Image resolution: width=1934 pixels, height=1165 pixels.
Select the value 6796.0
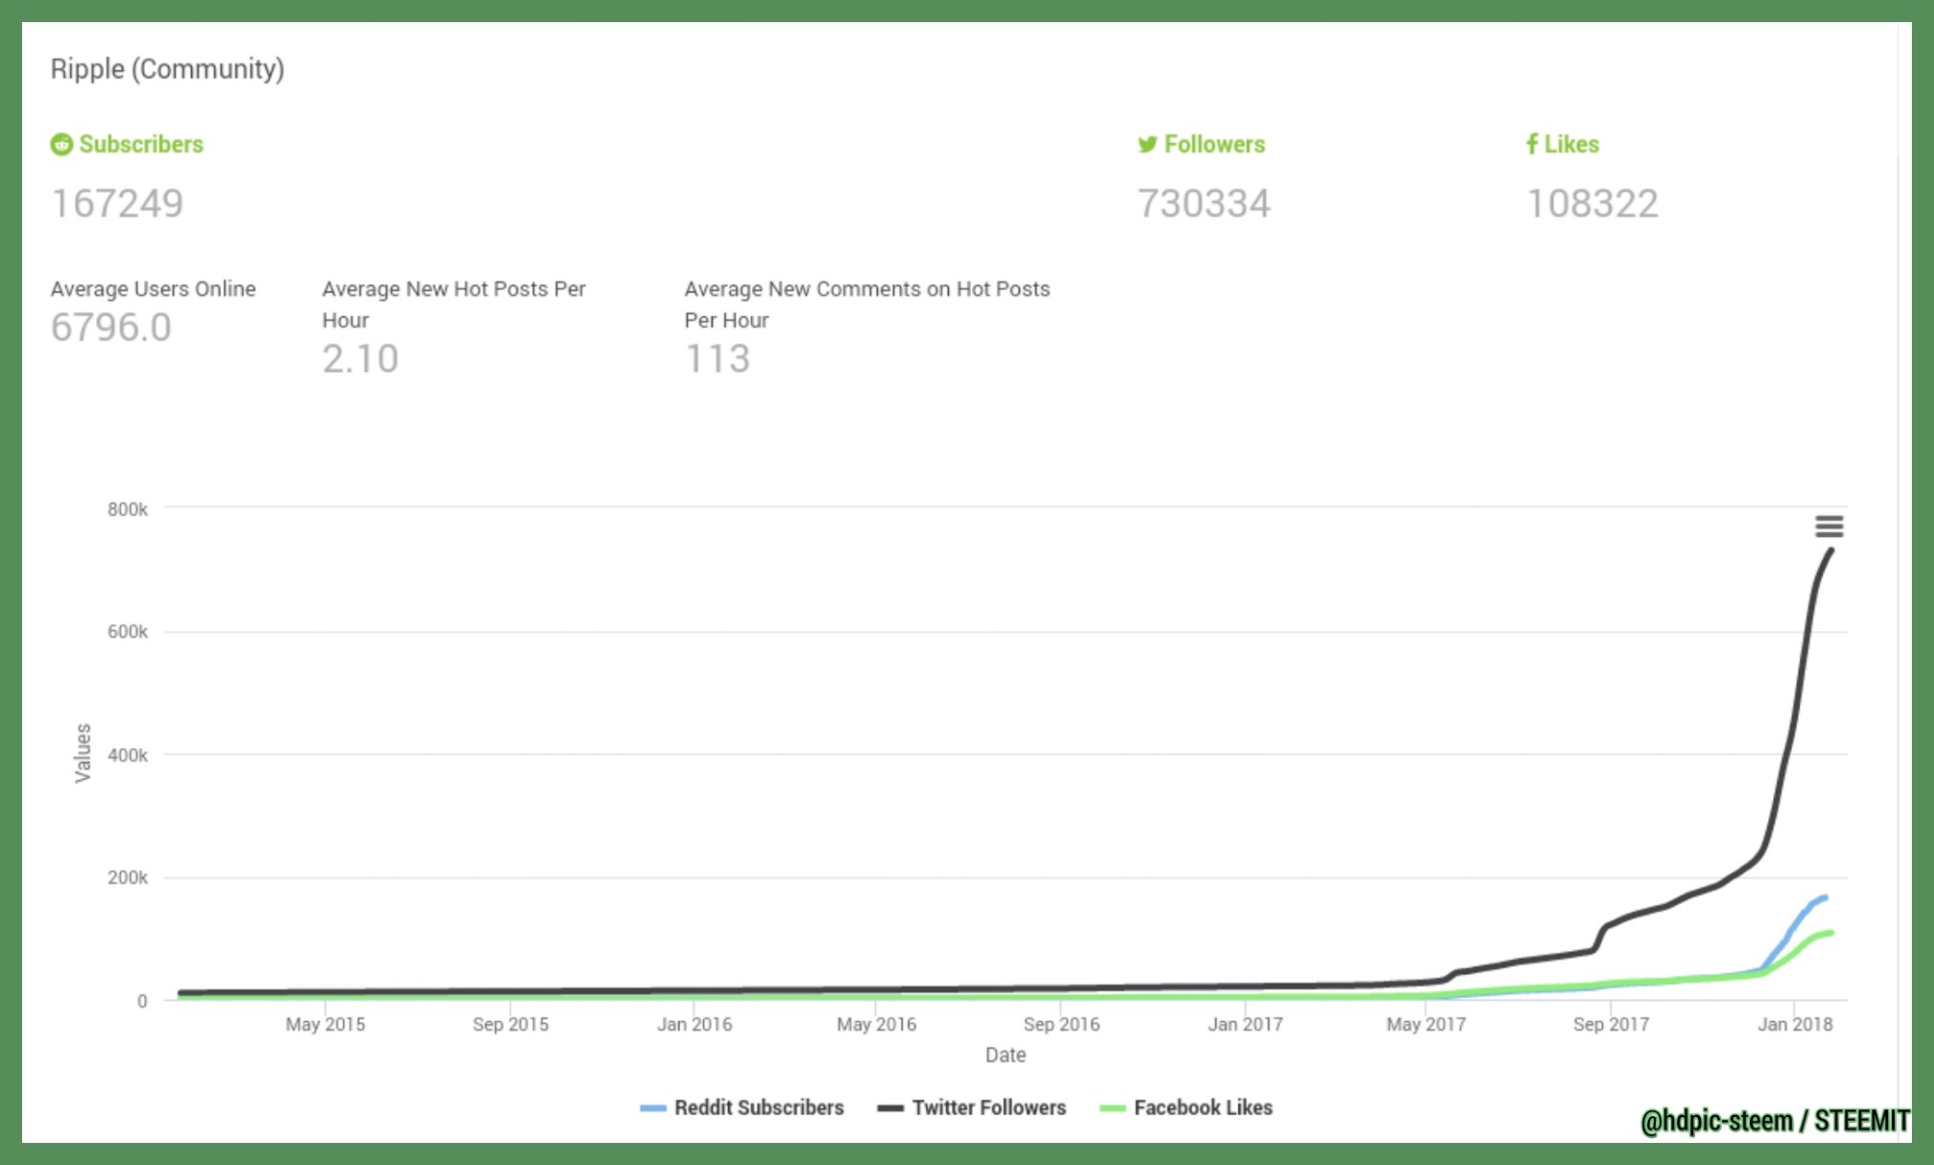coord(110,328)
